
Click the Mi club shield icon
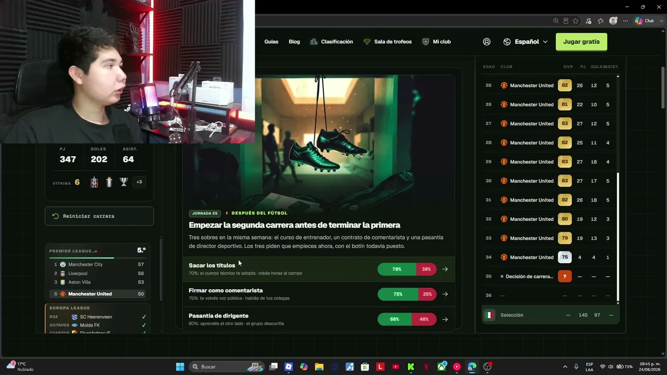click(x=426, y=42)
